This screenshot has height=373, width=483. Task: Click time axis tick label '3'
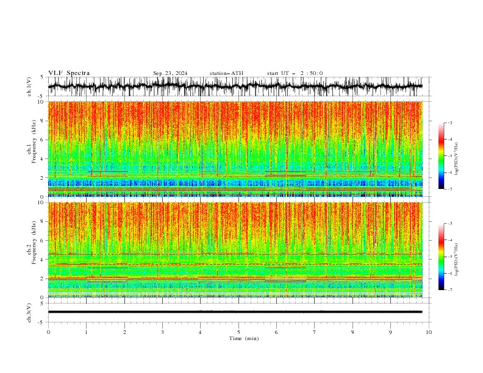pos(162,332)
